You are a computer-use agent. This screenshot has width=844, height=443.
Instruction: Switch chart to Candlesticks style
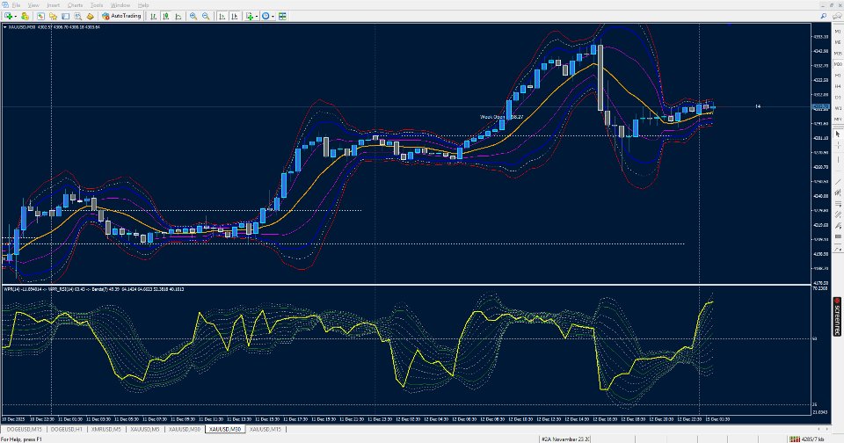166,16
